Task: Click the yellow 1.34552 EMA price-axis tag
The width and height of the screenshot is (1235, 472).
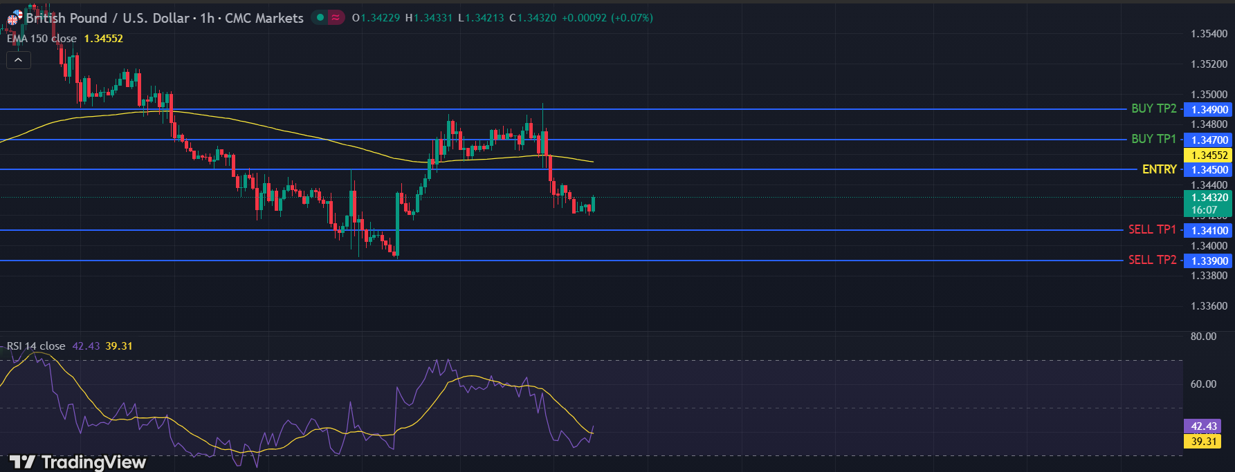Action: [1209, 155]
